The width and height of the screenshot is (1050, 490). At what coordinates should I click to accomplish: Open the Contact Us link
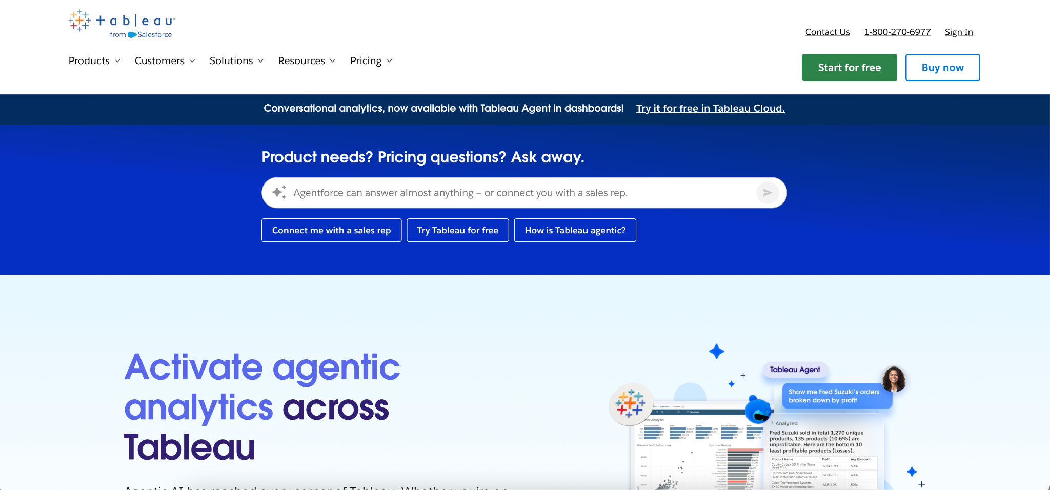(x=827, y=32)
